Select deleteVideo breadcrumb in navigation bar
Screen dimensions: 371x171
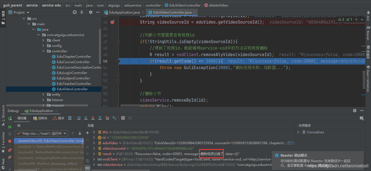pyautogui.click(x=216, y=5)
